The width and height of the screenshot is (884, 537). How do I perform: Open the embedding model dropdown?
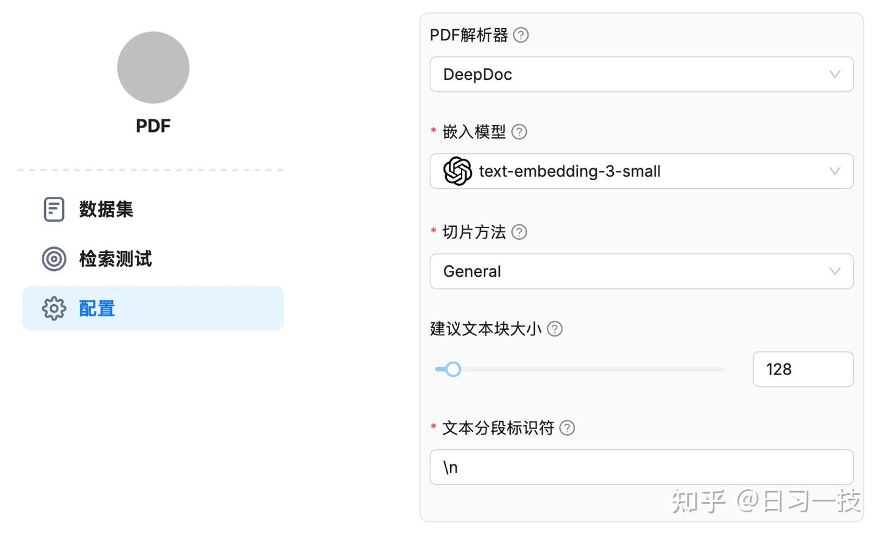pyautogui.click(x=642, y=171)
